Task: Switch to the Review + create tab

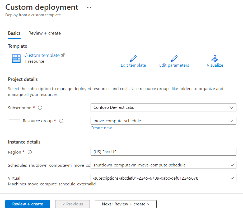Action: click(x=44, y=33)
